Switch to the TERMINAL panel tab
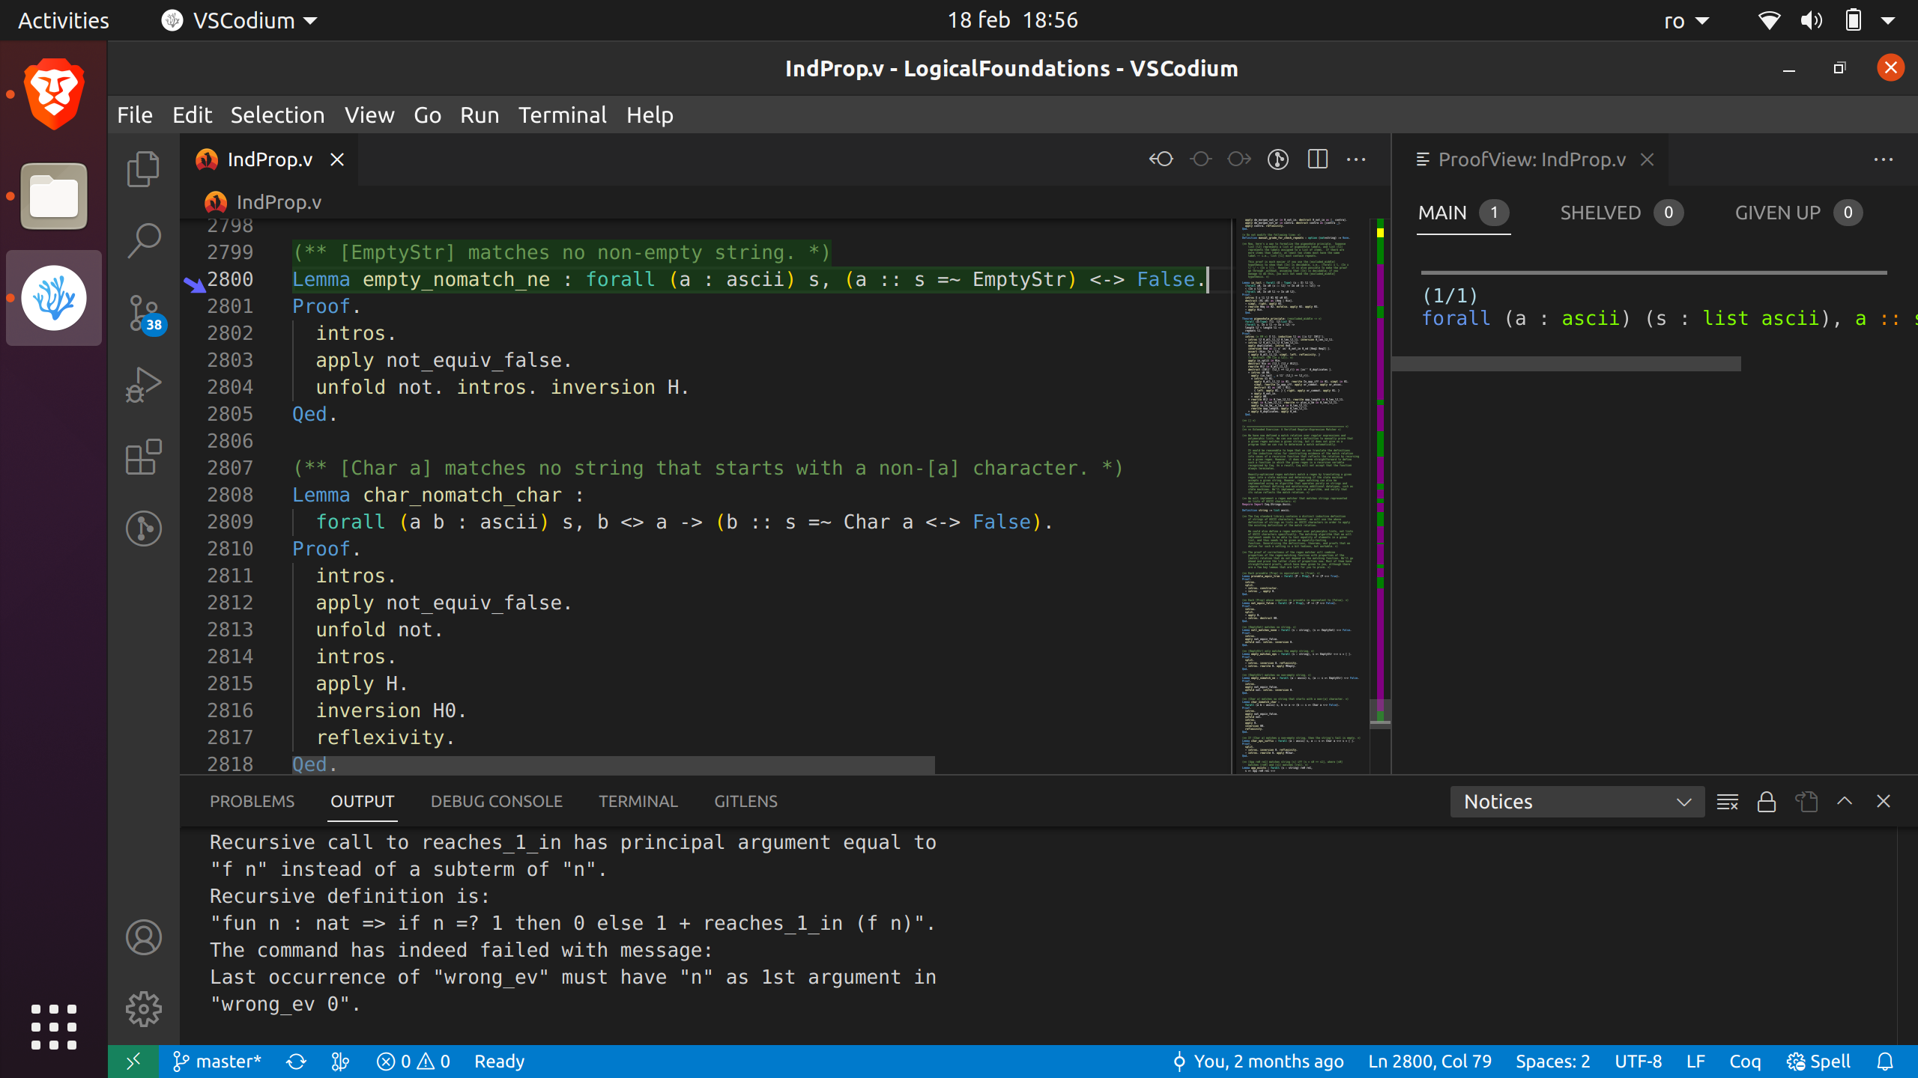The image size is (1918, 1078). (x=638, y=802)
